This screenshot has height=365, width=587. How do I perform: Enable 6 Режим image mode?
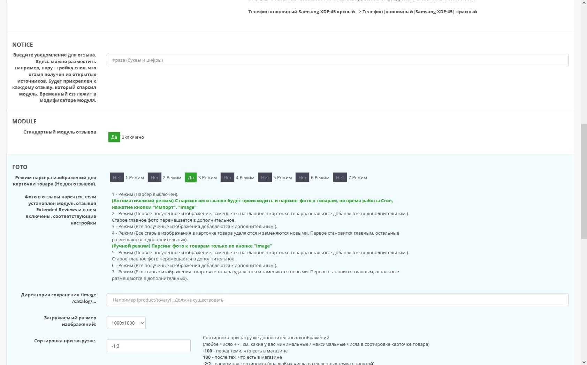click(302, 177)
